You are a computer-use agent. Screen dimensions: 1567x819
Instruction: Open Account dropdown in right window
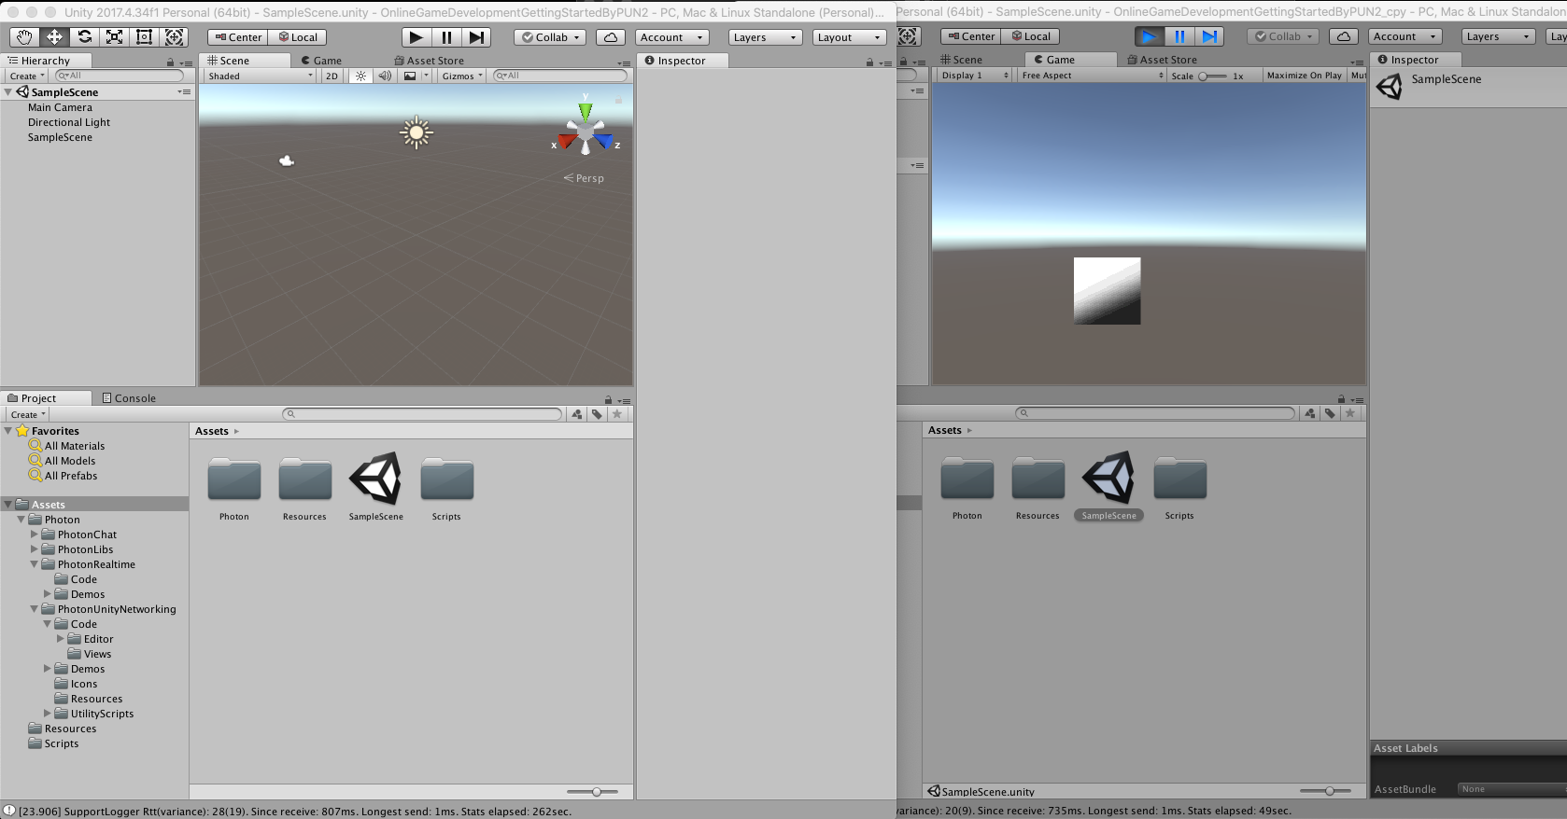click(x=1405, y=36)
